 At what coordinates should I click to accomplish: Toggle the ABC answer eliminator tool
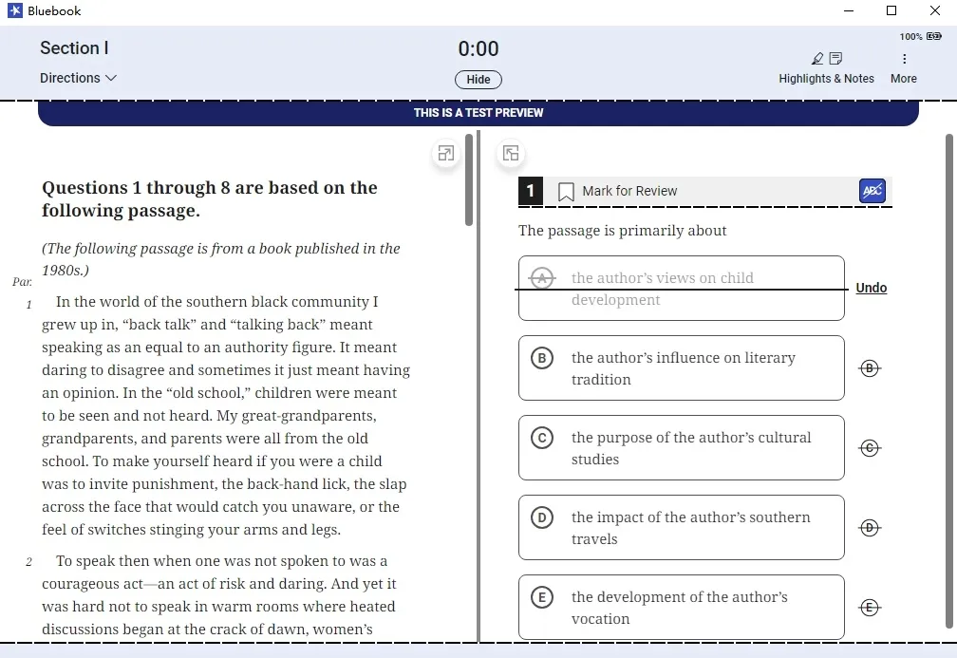[873, 191]
